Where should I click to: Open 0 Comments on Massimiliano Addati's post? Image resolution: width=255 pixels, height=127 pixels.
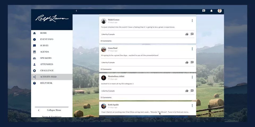106,98
